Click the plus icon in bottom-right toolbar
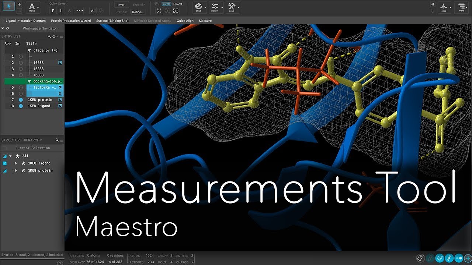Screen dimensions: 472x265 coord(468,258)
